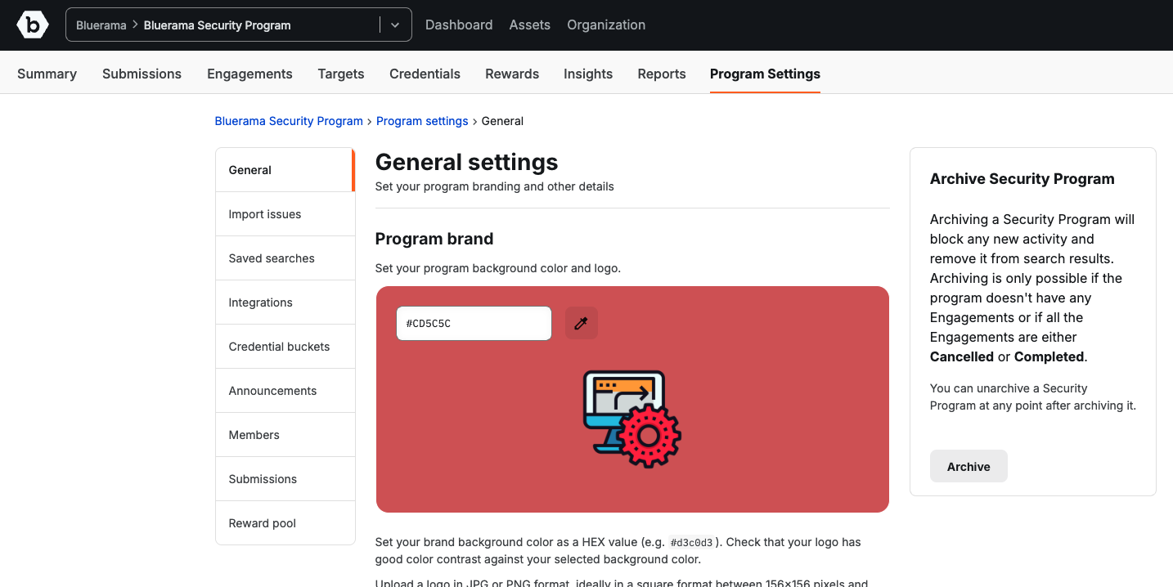
Task: Expand the program selector chevron
Action: pos(395,25)
